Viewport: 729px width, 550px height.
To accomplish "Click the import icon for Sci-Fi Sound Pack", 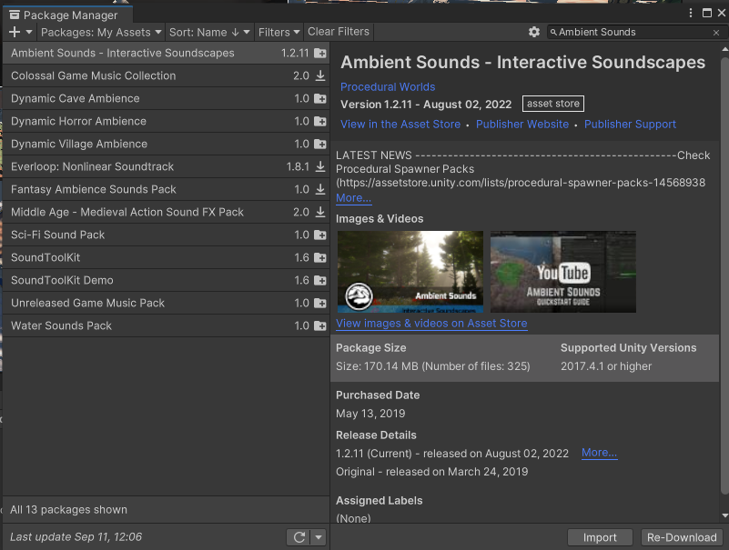I will pyautogui.click(x=319, y=235).
